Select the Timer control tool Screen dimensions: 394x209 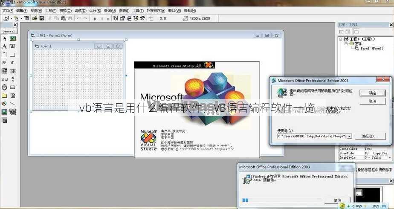[x=5, y=87]
